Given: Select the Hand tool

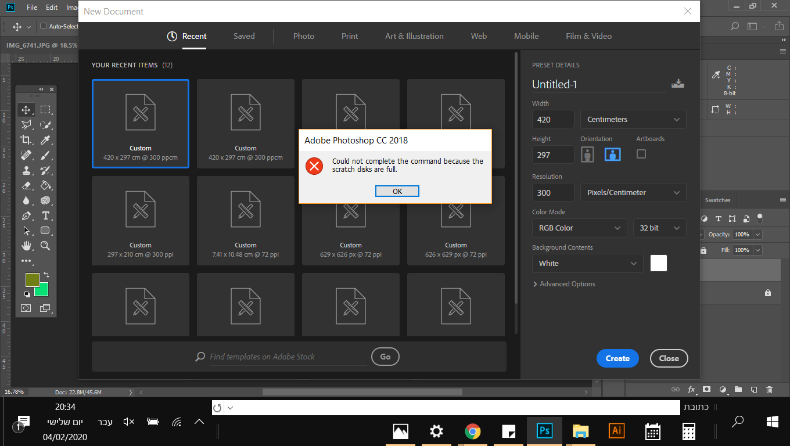Looking at the screenshot, I should [26, 246].
